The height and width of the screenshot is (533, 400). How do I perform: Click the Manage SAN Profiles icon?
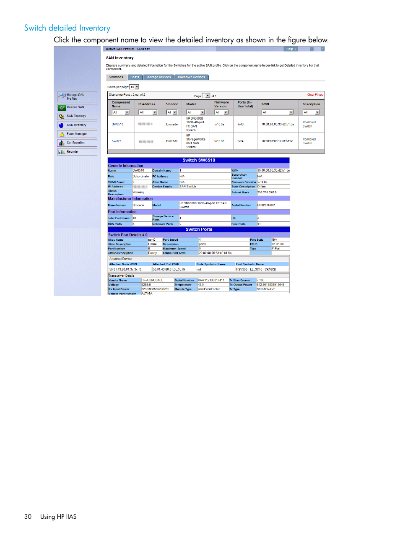click(x=62, y=96)
